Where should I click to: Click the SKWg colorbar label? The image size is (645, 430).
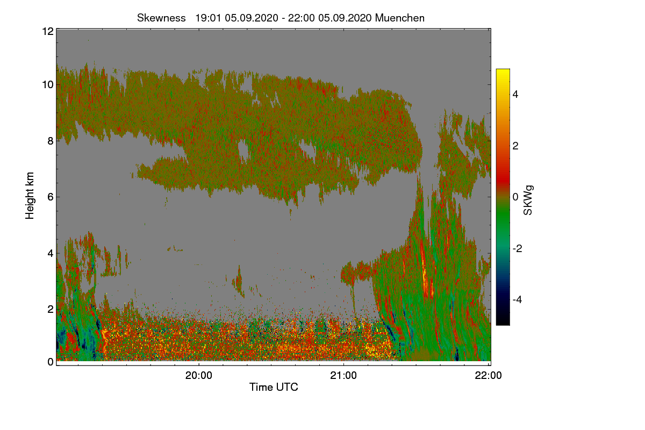pyautogui.click(x=528, y=200)
